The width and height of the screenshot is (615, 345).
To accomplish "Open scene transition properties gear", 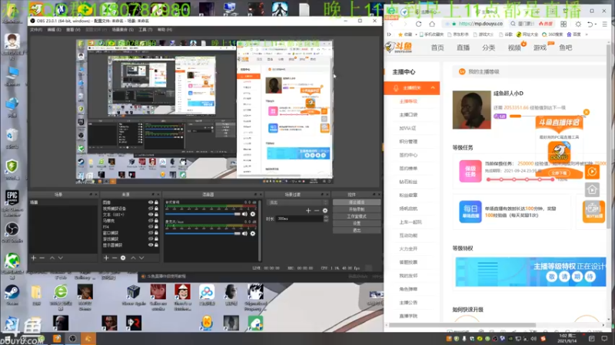I will 325,210.
